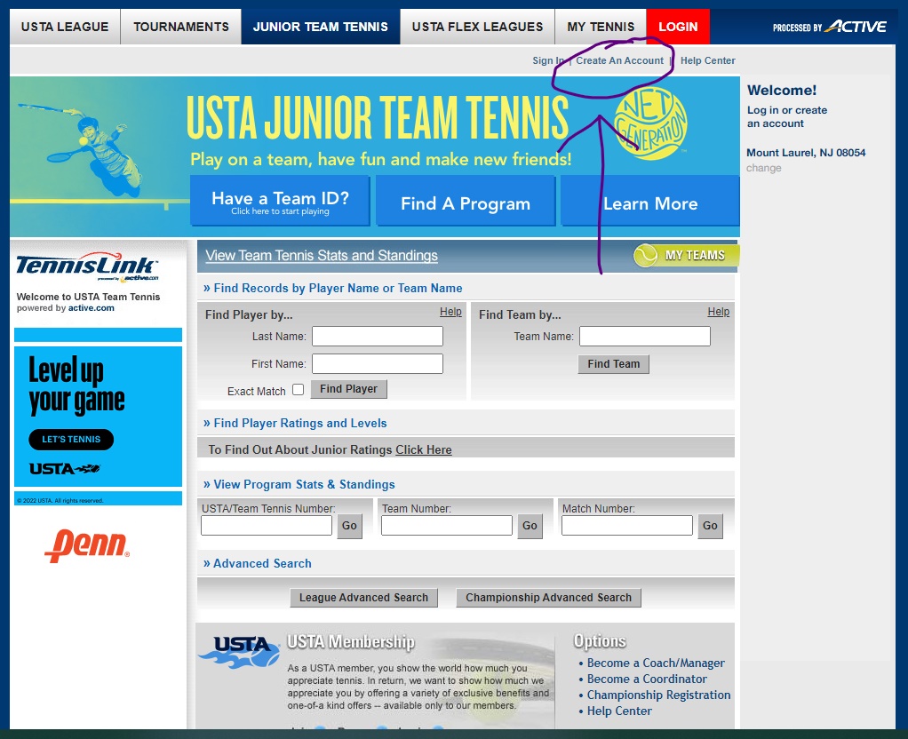Click the Level up your game ad
This screenshot has height=739, width=908.
[98, 417]
